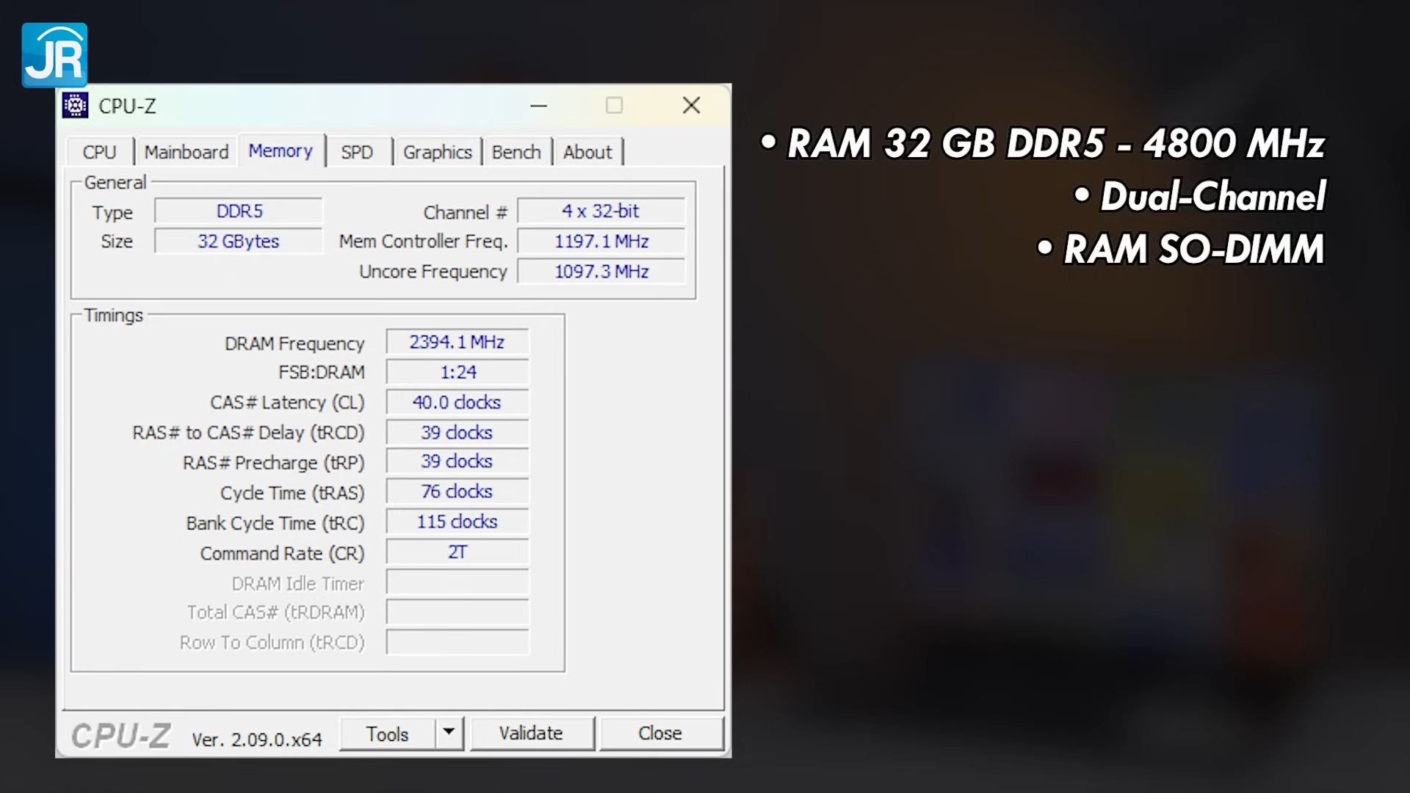Image resolution: width=1410 pixels, height=793 pixels.
Task: Click the Close button at the bottom
Action: coord(660,733)
